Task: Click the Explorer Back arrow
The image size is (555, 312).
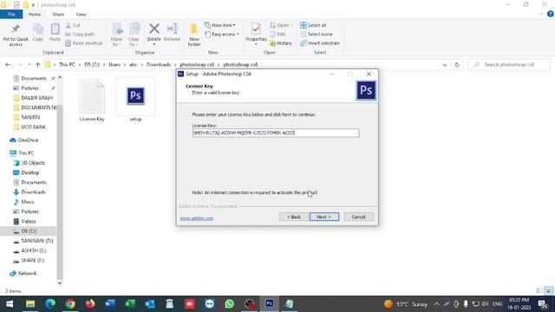Action: [x=8, y=65]
